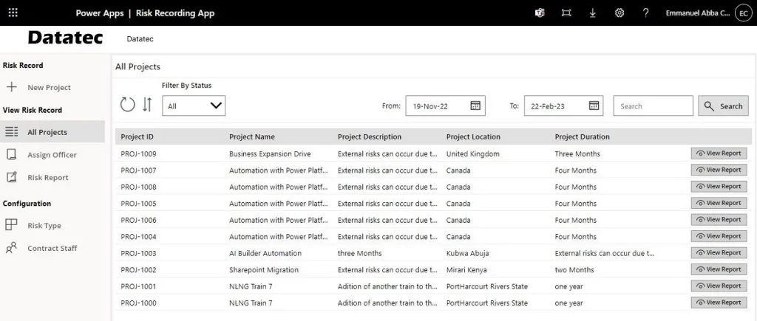Click the Search text input field
This screenshot has height=321, width=757.
(x=653, y=106)
